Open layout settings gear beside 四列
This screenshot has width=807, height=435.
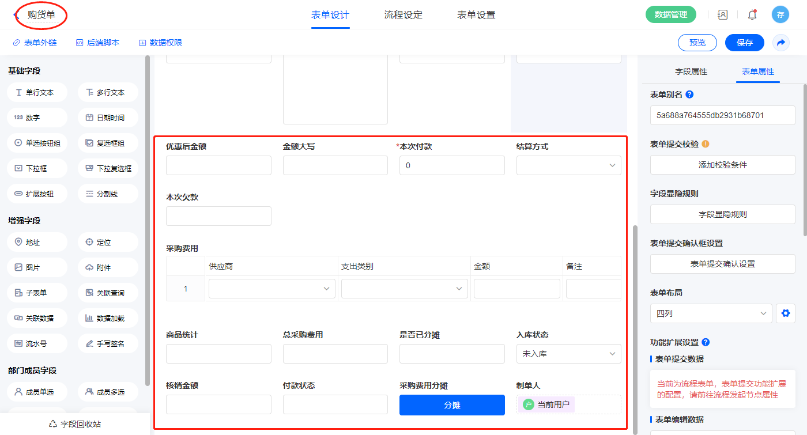click(785, 314)
